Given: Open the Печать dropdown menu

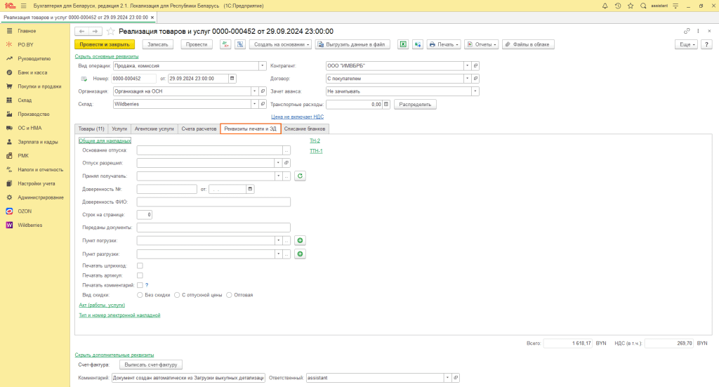Looking at the screenshot, I should (444, 44).
